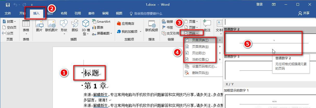Viewport: 316px width, 108px height.
Task: Pick the 加粗显示的数字 1 thumbnail
Action: pos(270,101)
